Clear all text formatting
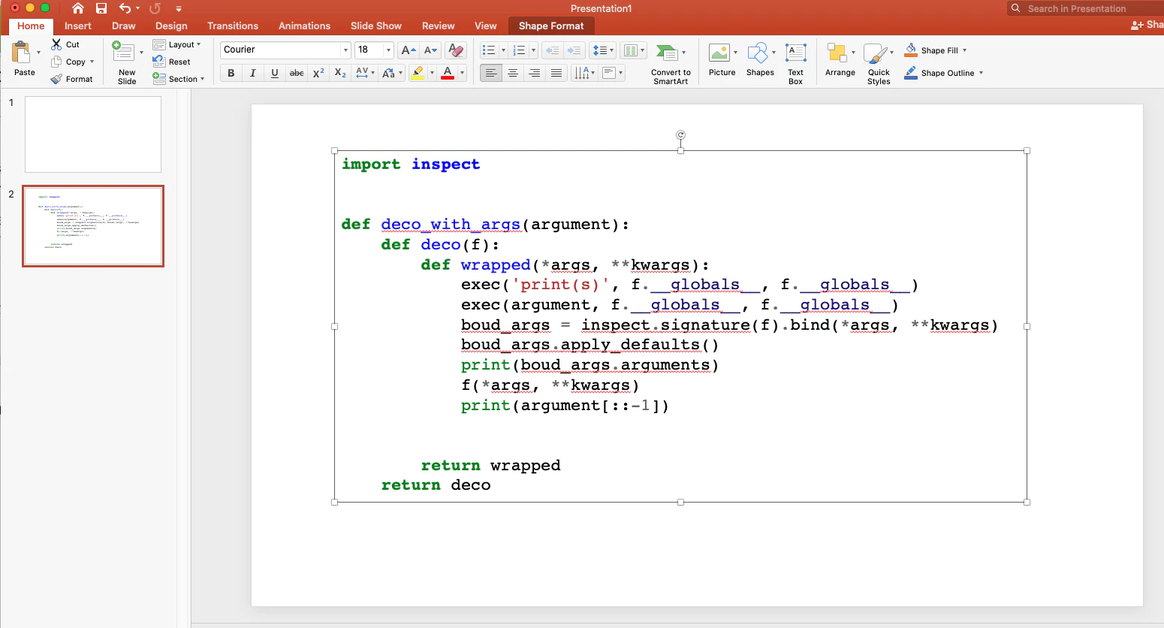The image size is (1164, 628). pos(455,50)
